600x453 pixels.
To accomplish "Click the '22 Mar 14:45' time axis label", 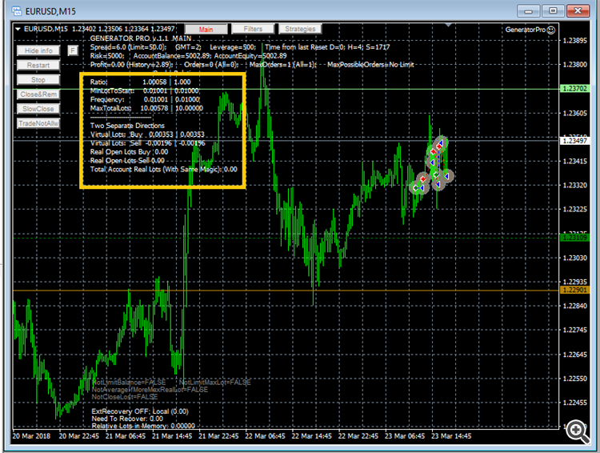I will tap(311, 436).
